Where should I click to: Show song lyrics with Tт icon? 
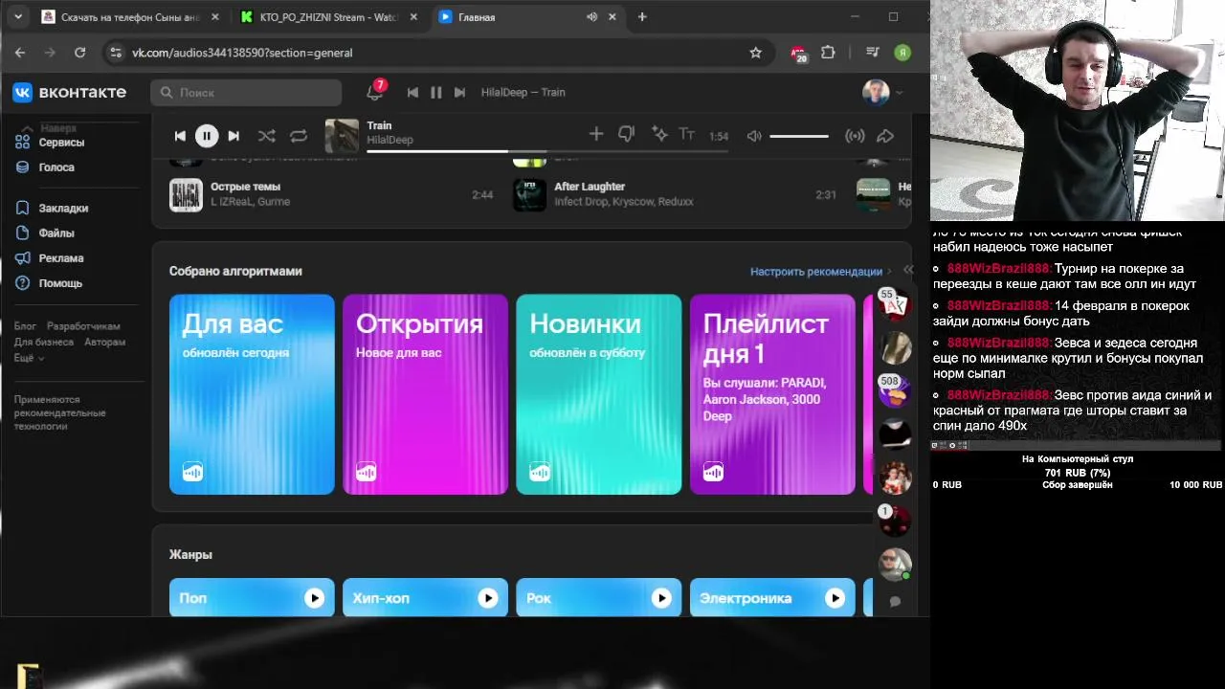pyautogui.click(x=686, y=134)
